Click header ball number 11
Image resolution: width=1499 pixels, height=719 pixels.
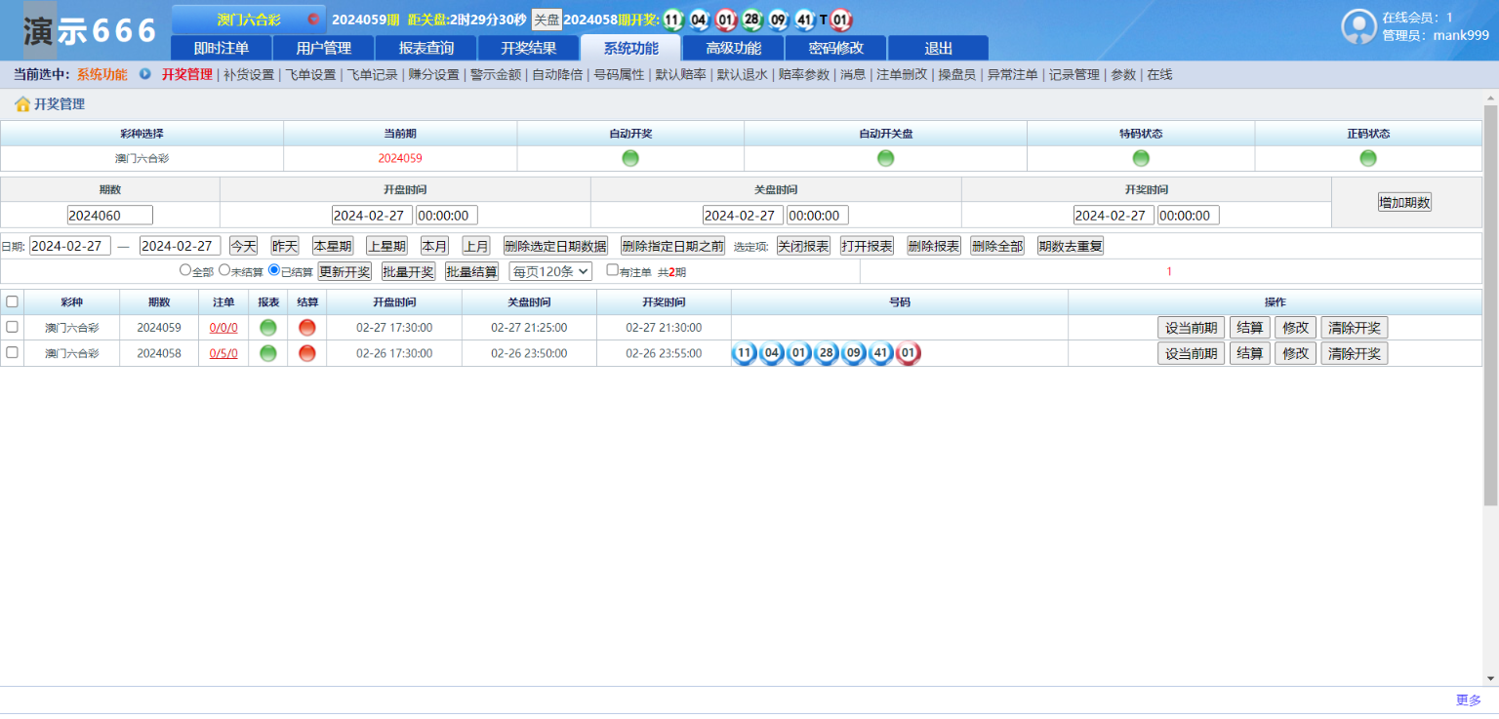click(672, 20)
